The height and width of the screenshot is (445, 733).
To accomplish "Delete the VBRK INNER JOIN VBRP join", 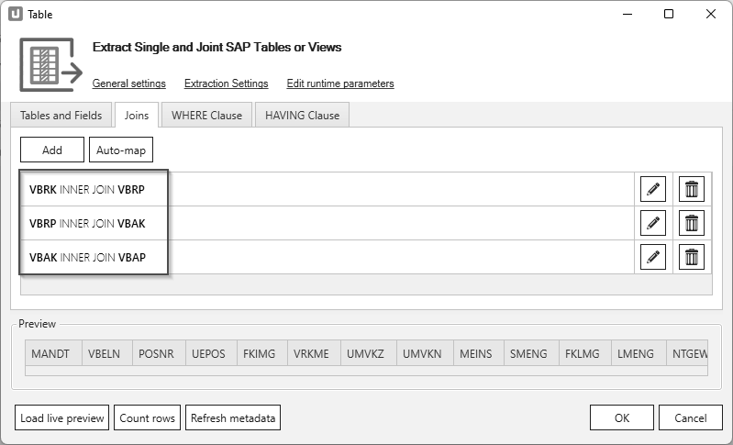I will click(x=692, y=189).
